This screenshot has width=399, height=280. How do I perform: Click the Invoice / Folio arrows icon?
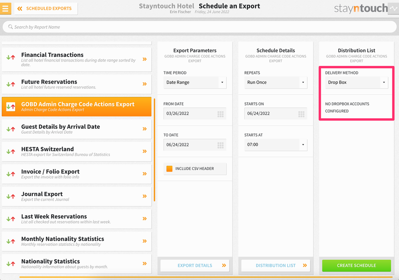click(11, 174)
